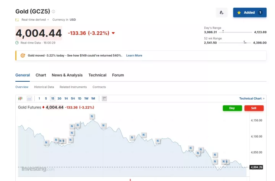
Task: Toggle news markers icon in chart toolbar
Action: point(104,99)
